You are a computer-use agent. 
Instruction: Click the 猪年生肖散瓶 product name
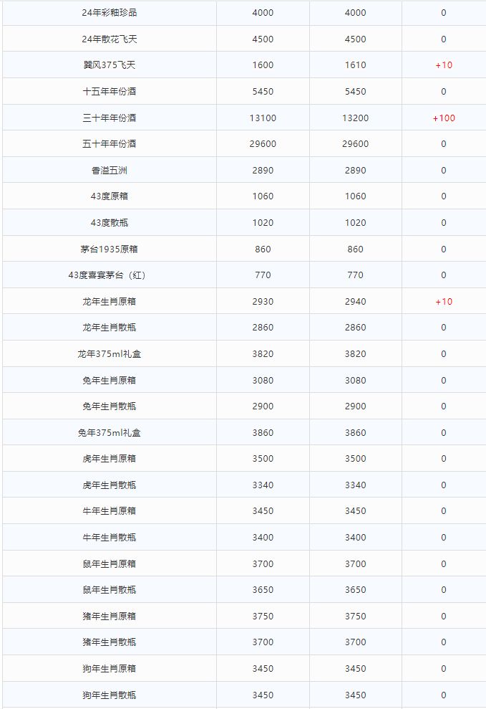[110, 642]
